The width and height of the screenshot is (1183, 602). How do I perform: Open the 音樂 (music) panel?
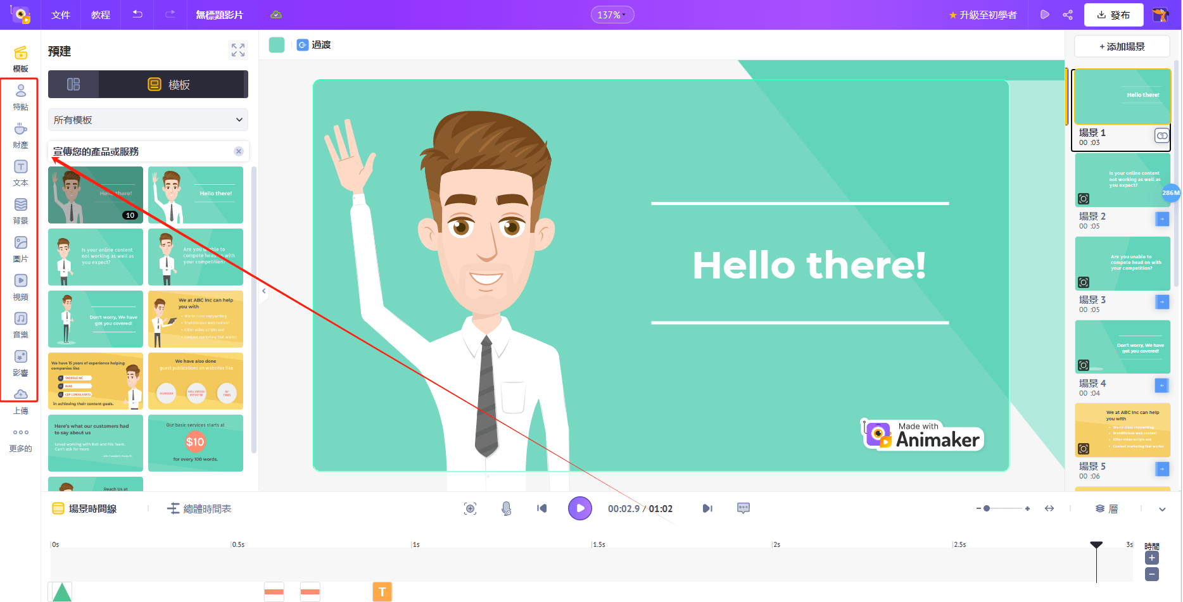pyautogui.click(x=21, y=324)
